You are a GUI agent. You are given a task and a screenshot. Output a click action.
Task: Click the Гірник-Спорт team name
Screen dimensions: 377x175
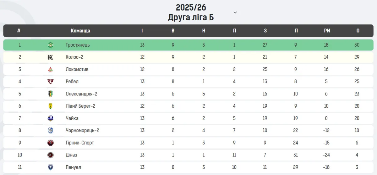click(x=80, y=143)
